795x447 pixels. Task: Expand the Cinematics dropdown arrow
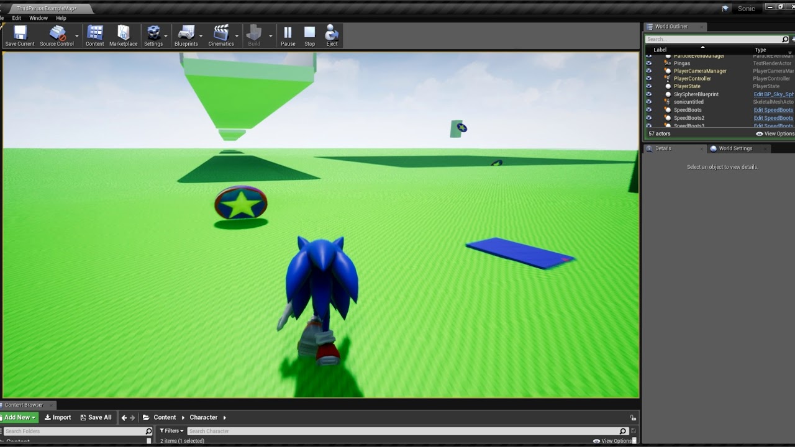[x=237, y=36]
